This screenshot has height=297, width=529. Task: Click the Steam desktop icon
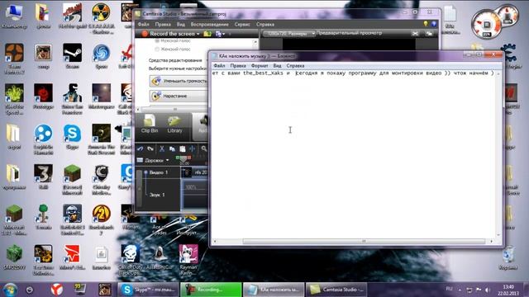(72, 55)
